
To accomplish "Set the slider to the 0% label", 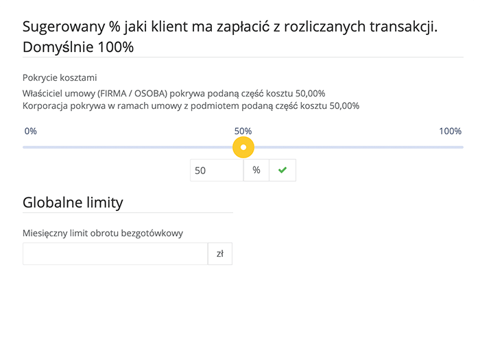I will (31, 132).
